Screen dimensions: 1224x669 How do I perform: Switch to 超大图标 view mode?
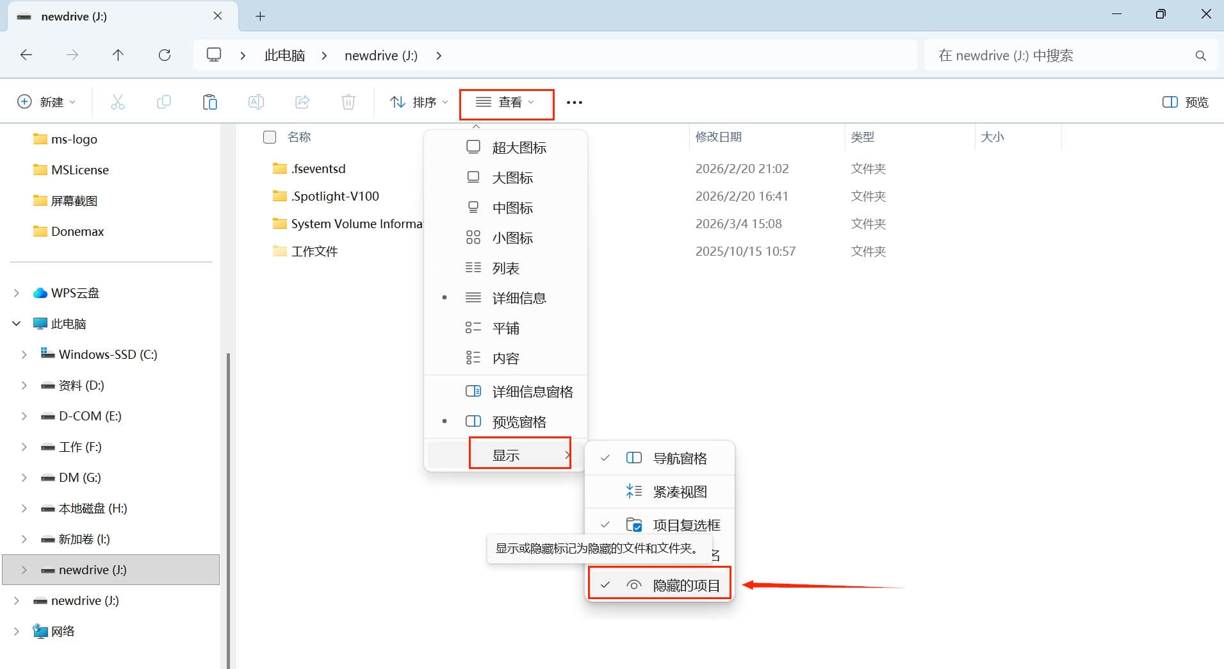[519, 147]
